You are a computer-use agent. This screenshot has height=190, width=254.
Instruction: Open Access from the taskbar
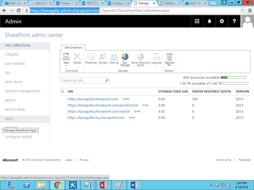tap(104, 185)
